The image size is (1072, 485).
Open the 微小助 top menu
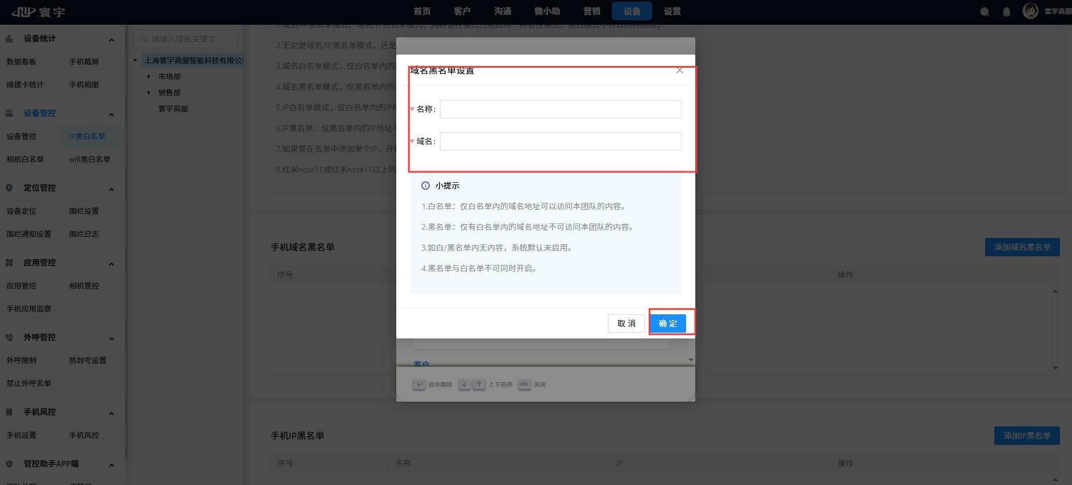547,11
